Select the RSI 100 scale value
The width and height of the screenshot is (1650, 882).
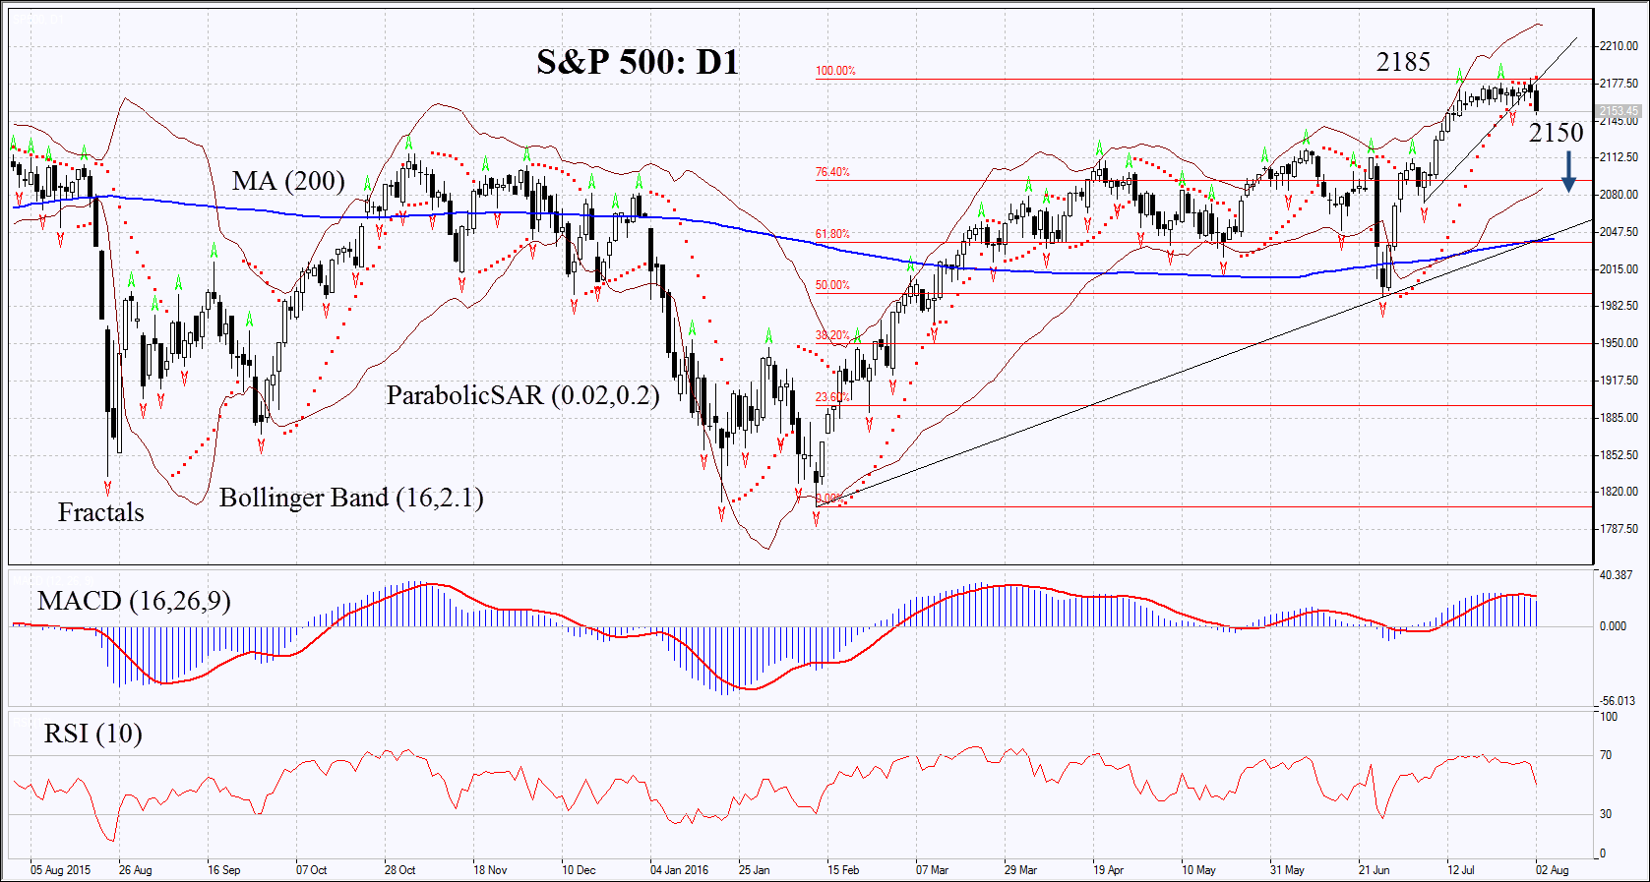(x=1609, y=717)
